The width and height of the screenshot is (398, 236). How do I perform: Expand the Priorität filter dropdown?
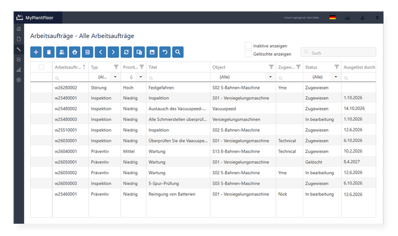141,77
